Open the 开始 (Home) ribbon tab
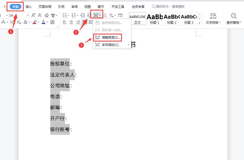The width and height of the screenshot is (244, 160). coord(16,7)
